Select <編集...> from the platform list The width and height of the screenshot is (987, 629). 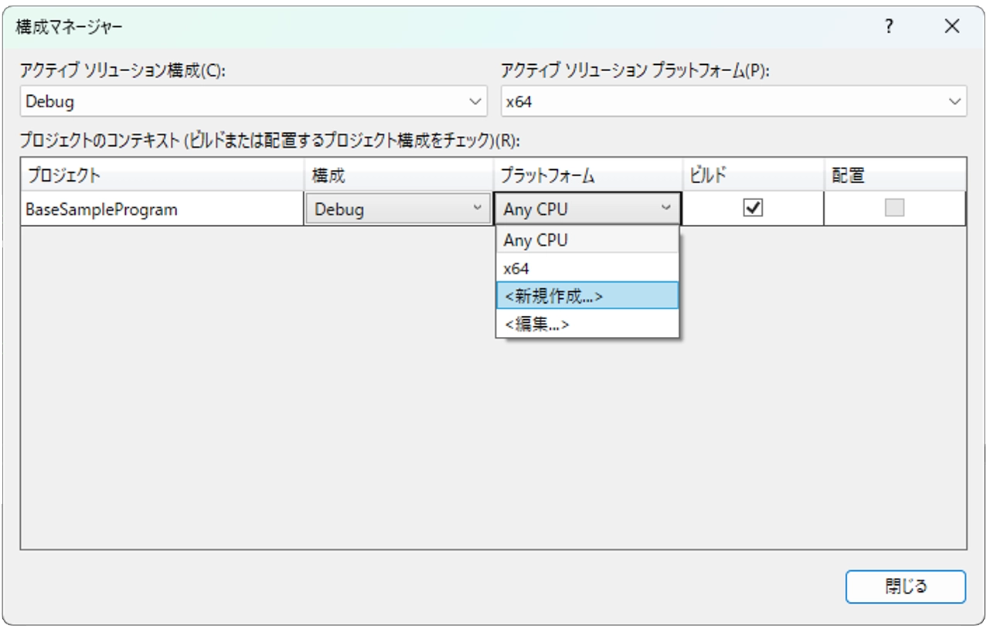pyautogui.click(x=587, y=324)
